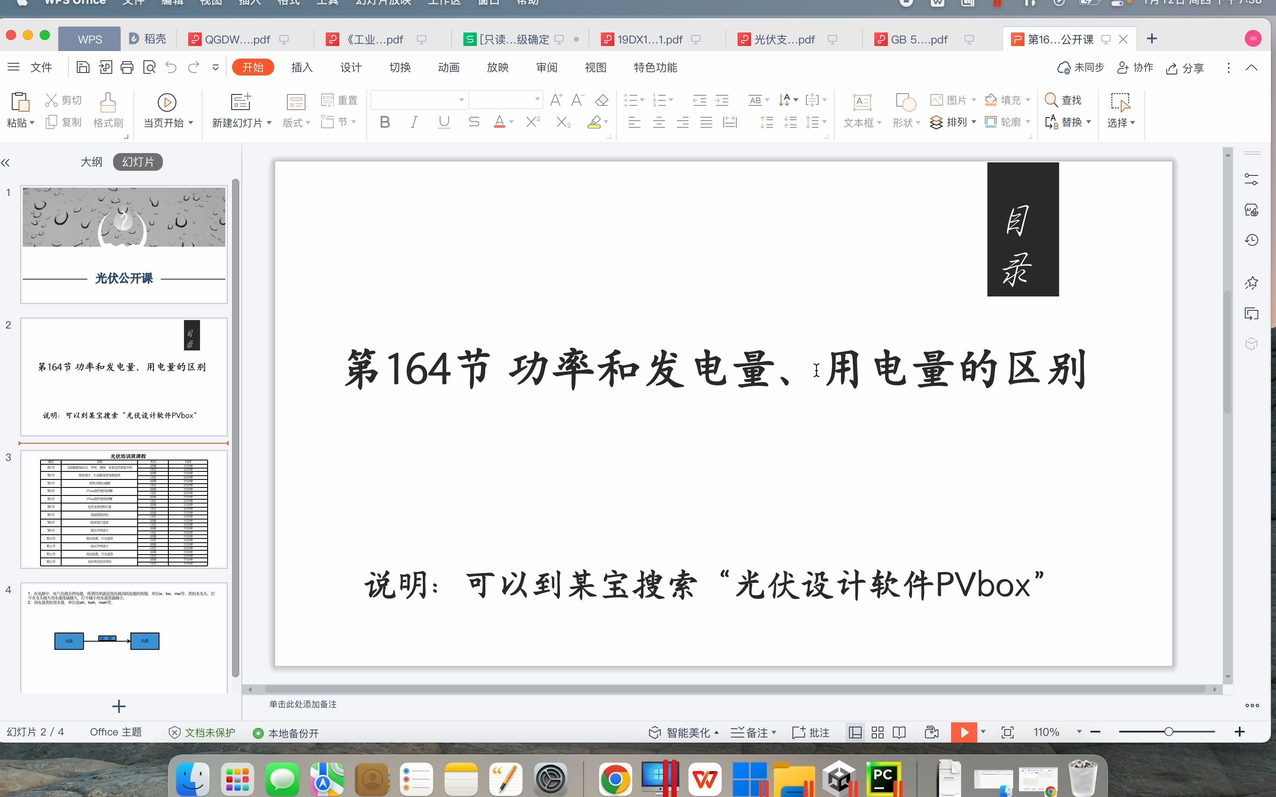This screenshot has height=797, width=1276.
Task: Click the Print icon in quick toolbar
Action: [x=127, y=67]
